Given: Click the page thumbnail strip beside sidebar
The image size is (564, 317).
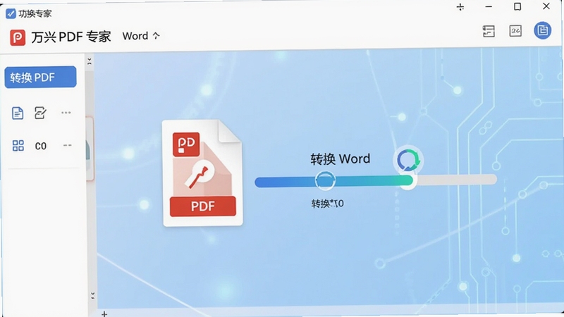Looking at the screenshot, I should [90, 149].
